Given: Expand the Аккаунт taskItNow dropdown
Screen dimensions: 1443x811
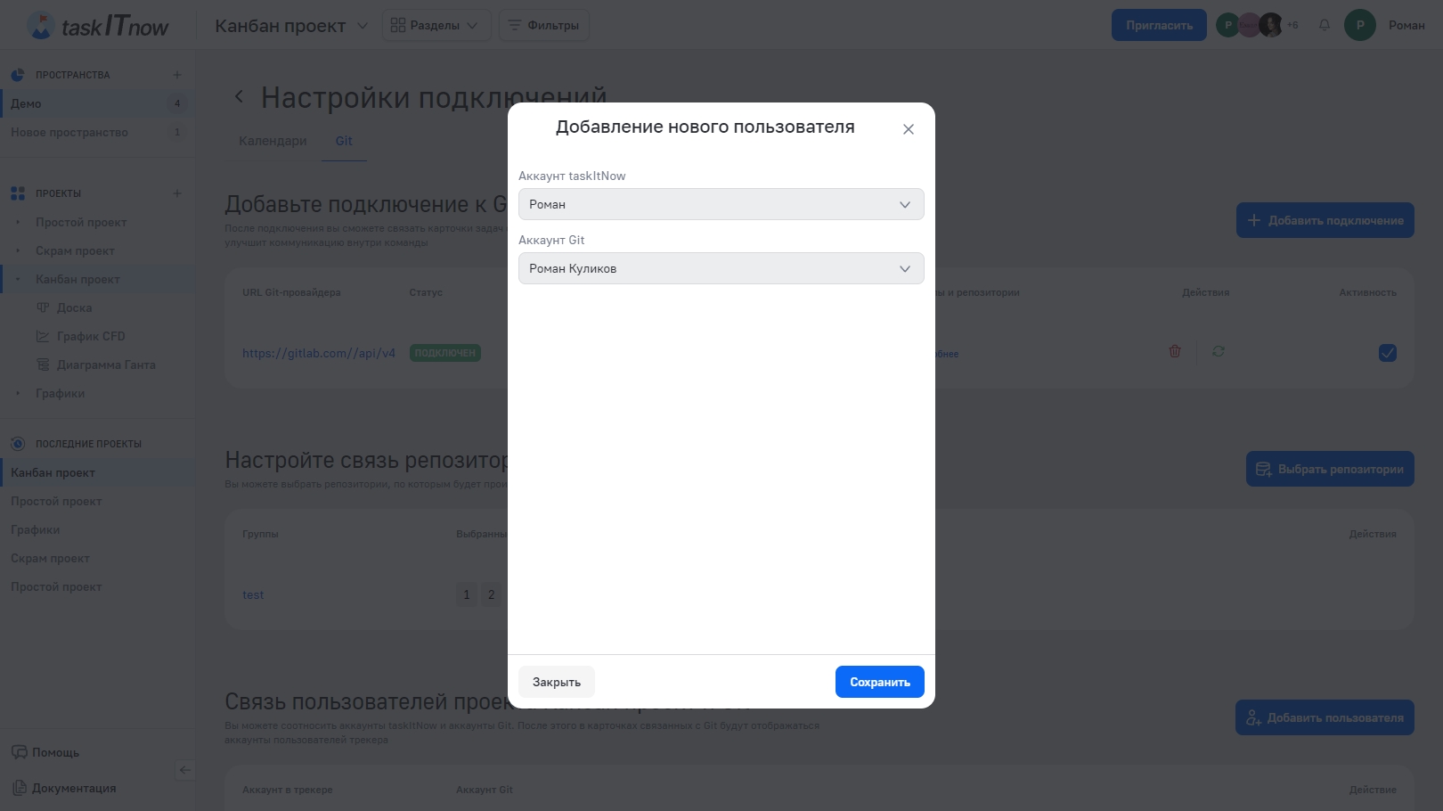Looking at the screenshot, I should [721, 204].
